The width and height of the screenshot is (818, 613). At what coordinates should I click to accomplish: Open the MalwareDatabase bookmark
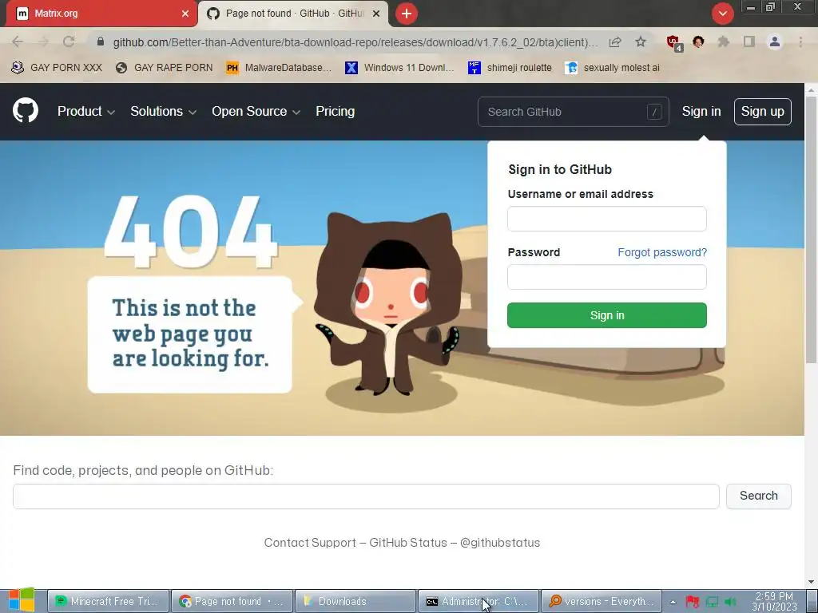[x=279, y=68]
